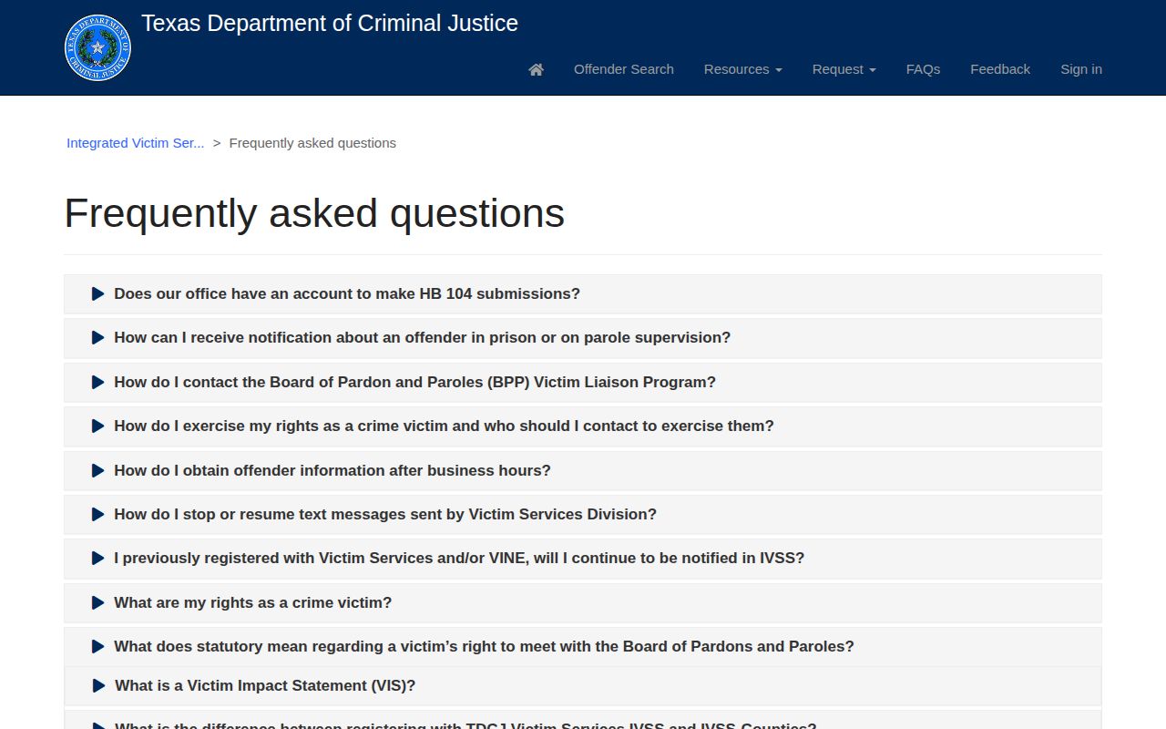The image size is (1166, 729).
Task: Open the Resources dropdown menu
Action: point(743,69)
